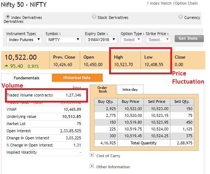The image size is (210, 174).
Task: Click the % Change in Open Interest value 1.31
Action: pyautogui.click(x=77, y=145)
